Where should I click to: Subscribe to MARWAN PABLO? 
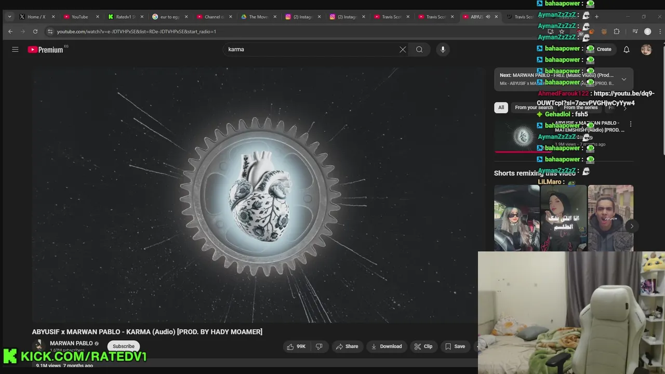pos(124,346)
